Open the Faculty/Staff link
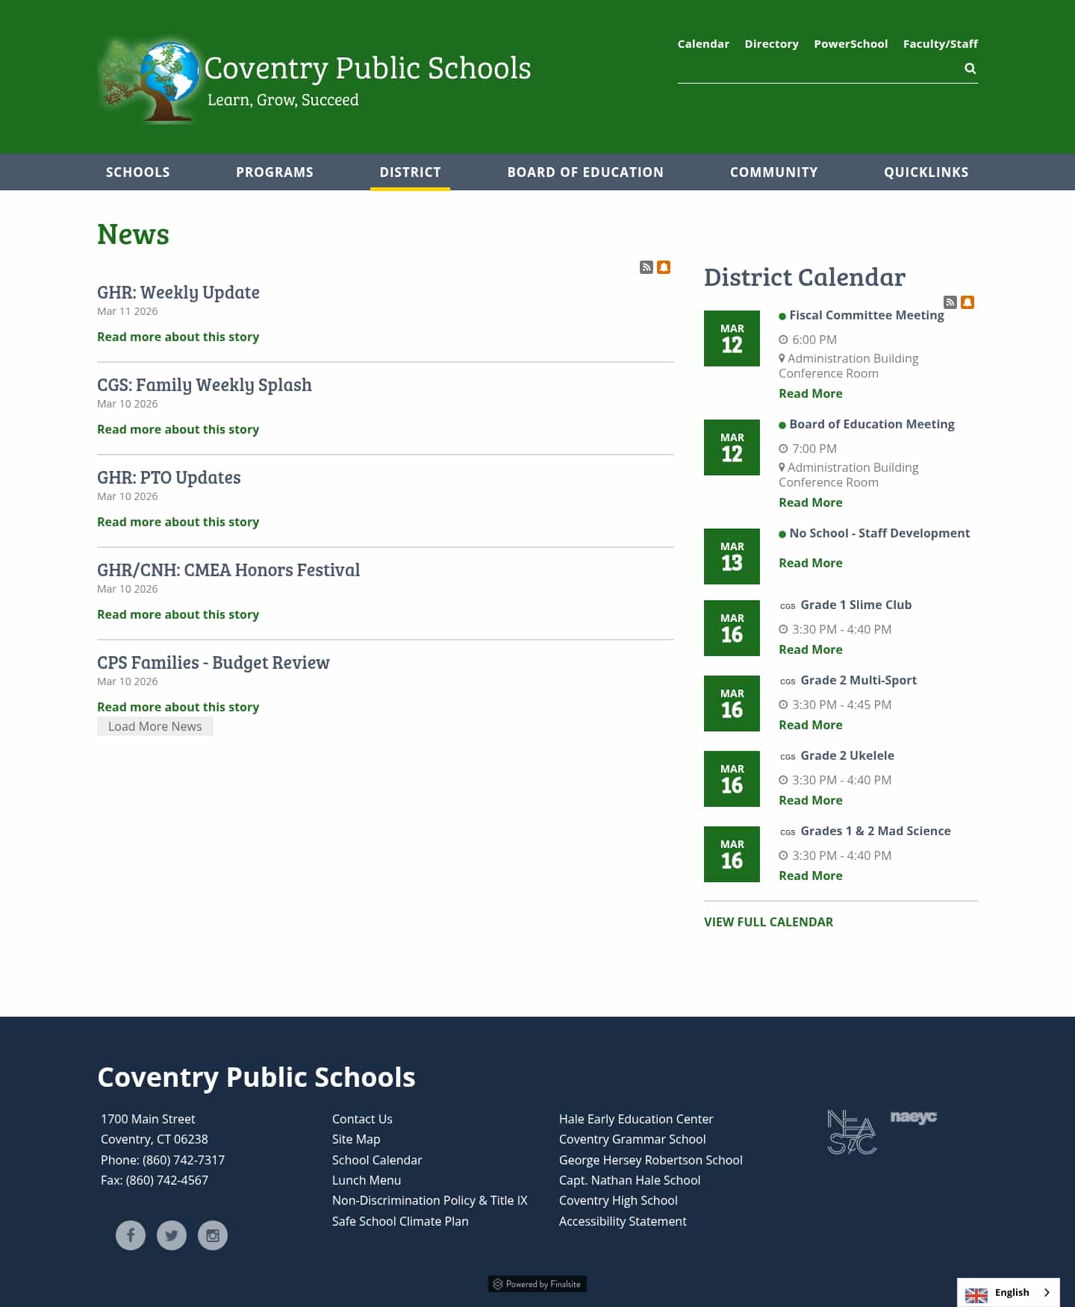This screenshot has height=1307, width=1075. (x=941, y=44)
